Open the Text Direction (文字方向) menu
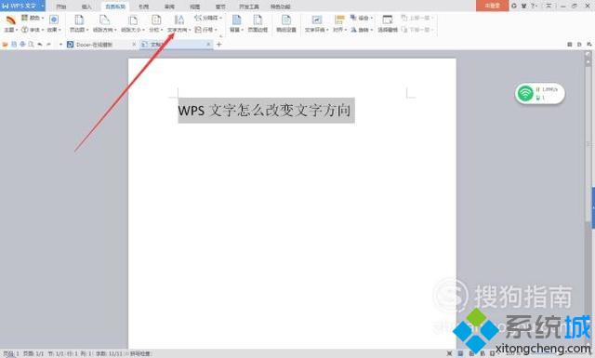This screenshot has height=358, width=595. coord(178,23)
